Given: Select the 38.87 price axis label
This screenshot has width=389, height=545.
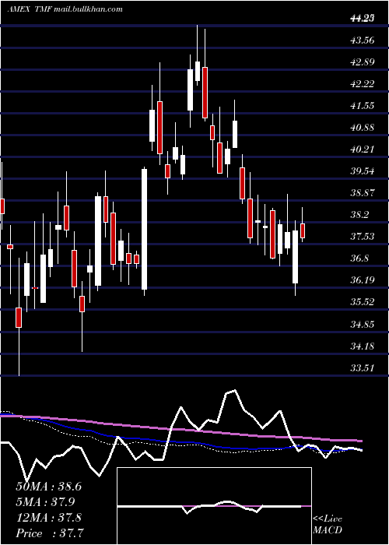Looking at the screenshot, I should (x=363, y=193).
